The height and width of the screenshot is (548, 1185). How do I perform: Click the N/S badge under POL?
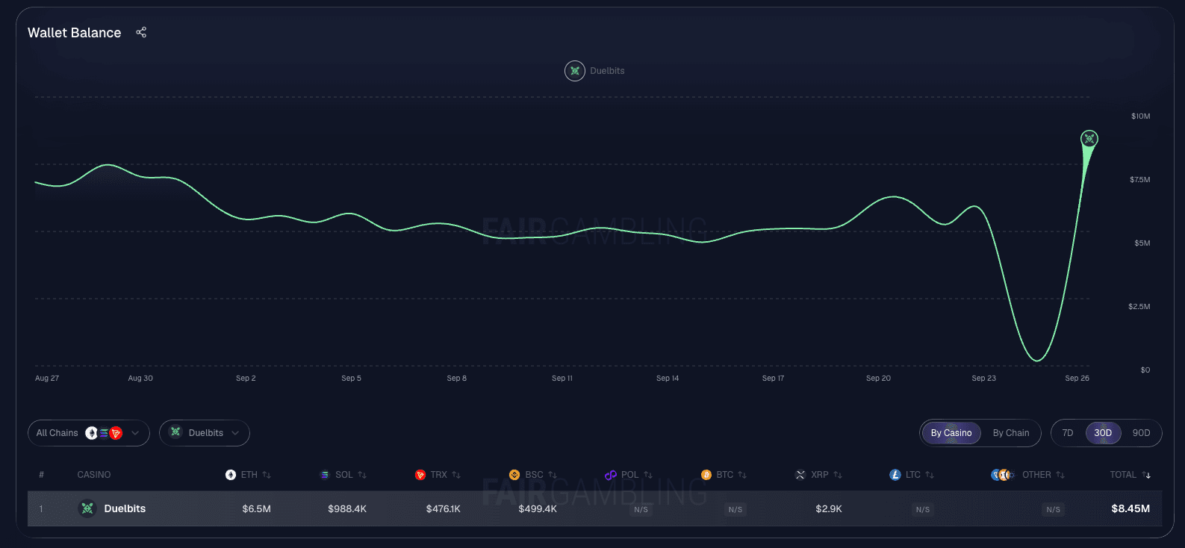coord(641,510)
